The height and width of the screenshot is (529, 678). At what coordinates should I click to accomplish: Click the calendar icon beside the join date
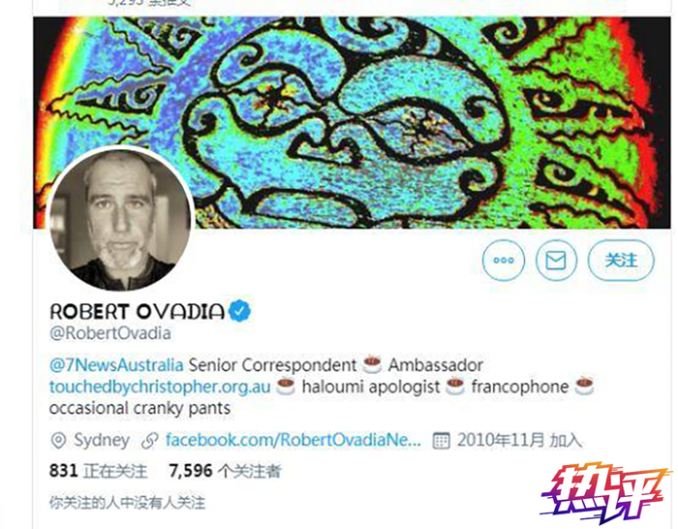coord(441,440)
